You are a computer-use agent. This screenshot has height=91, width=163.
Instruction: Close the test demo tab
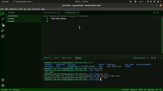coord(78,13)
